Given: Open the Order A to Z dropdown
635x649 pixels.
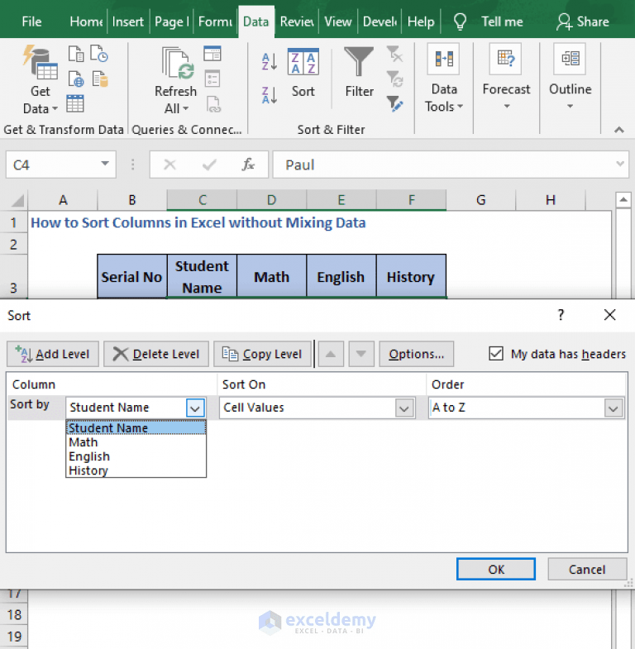Looking at the screenshot, I should point(613,408).
